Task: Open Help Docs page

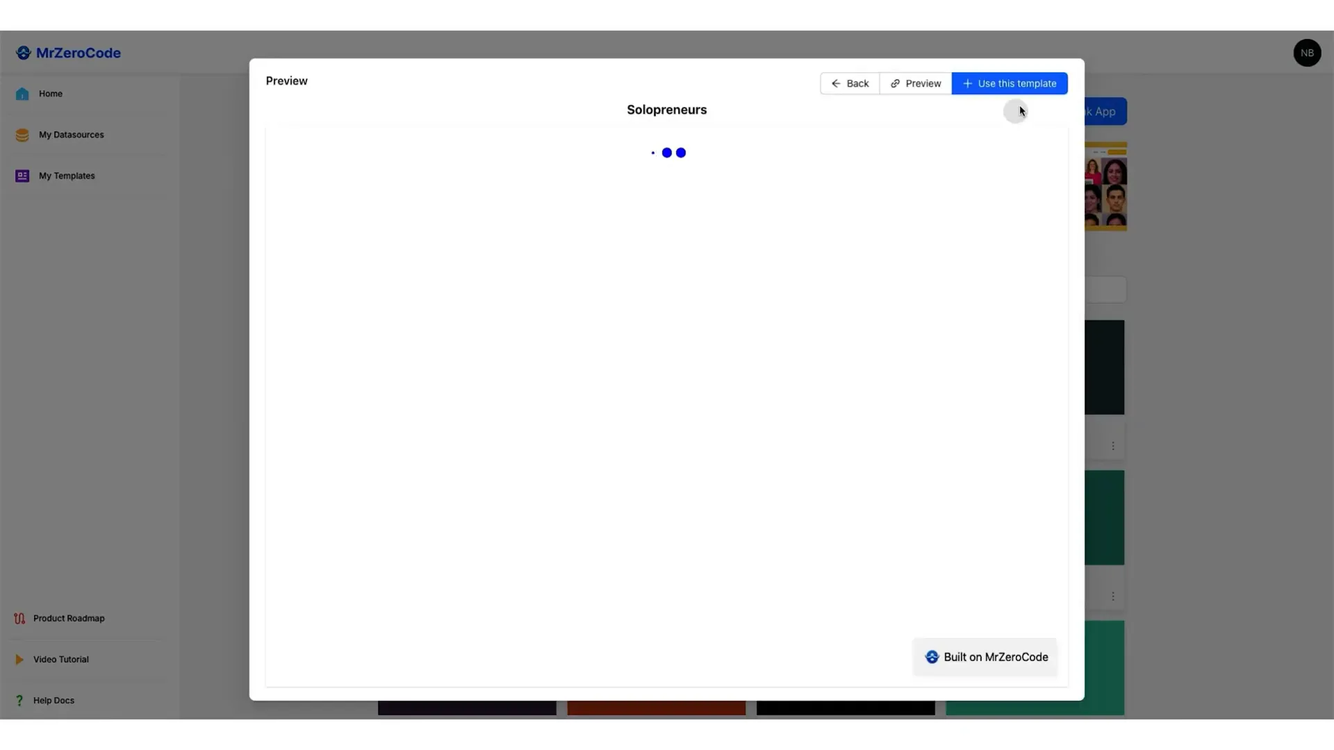Action: coord(53,699)
